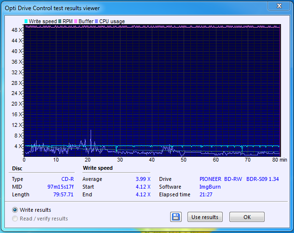Screen dimensions: 294x233
Task: Click the CPU usage legend label
Action: point(112,21)
